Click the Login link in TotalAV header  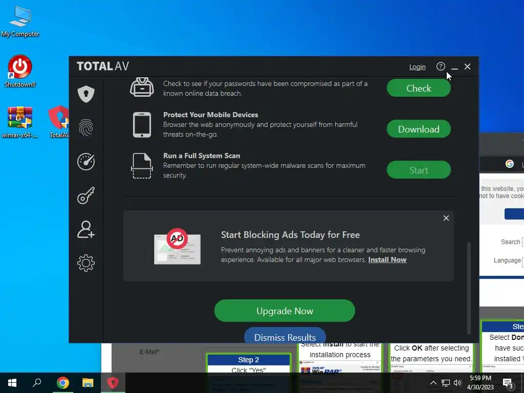coord(418,67)
